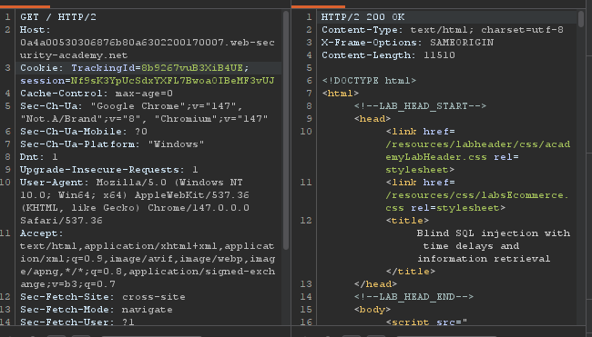
Task: Click the request line 'GET / HTTP/2'
Action: click(58, 17)
